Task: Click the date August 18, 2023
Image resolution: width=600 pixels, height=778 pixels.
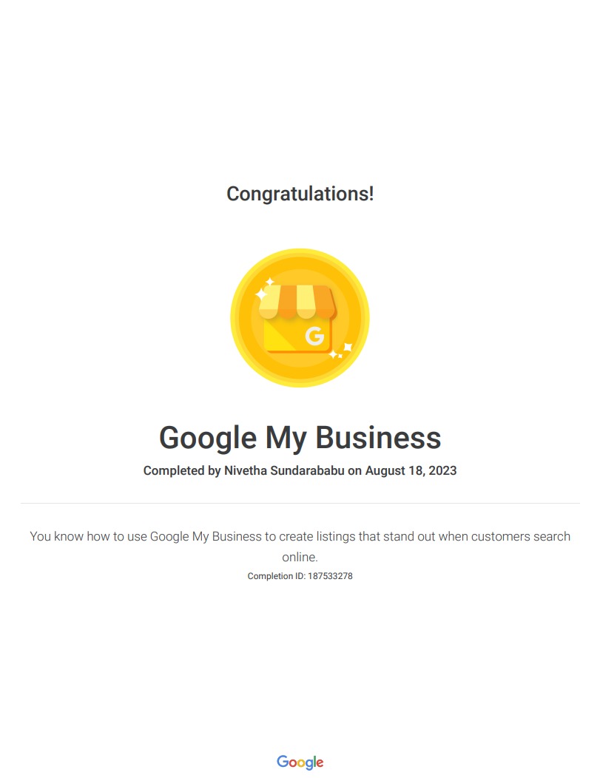Action: click(411, 470)
